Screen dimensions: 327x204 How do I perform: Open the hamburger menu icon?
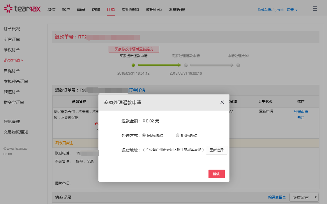tap(315, 9)
